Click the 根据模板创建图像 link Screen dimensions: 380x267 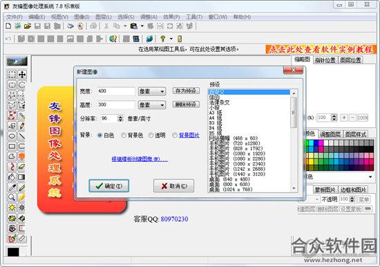[x=140, y=159]
